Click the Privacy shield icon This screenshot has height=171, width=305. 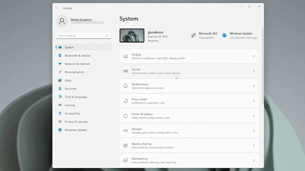pos(60,121)
